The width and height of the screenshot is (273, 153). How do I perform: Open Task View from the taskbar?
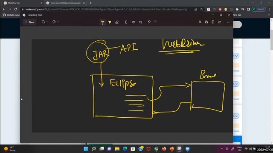[102, 149]
